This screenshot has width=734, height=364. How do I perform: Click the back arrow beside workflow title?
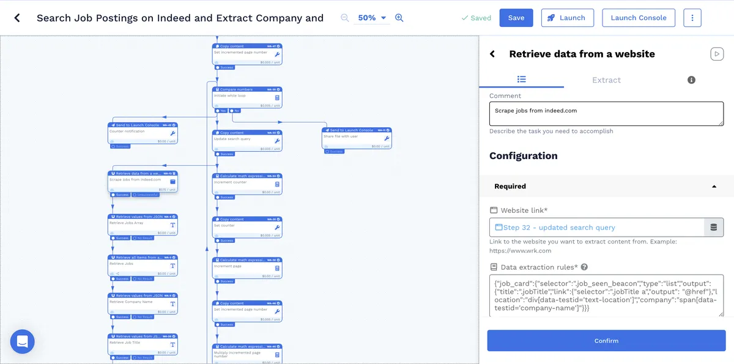click(17, 18)
